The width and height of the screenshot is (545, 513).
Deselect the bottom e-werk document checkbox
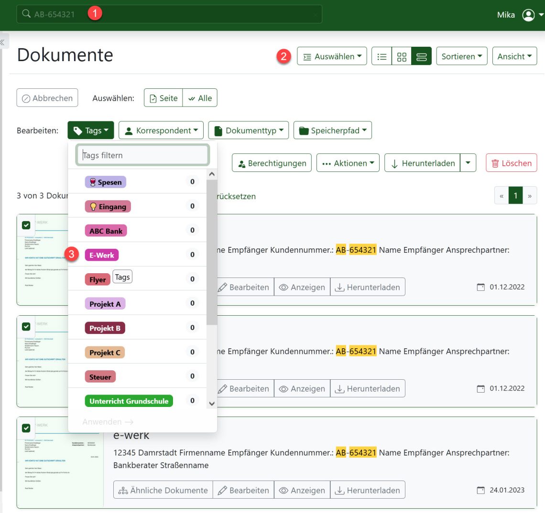pyautogui.click(x=26, y=427)
